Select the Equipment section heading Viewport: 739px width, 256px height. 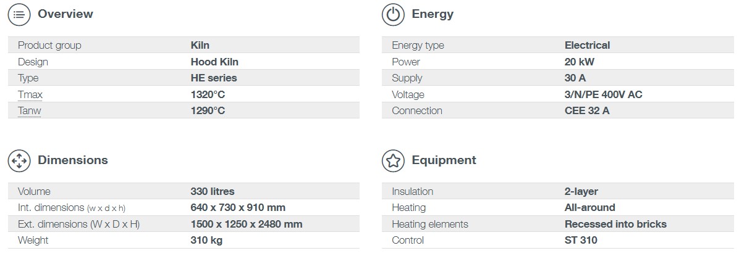pyautogui.click(x=444, y=160)
